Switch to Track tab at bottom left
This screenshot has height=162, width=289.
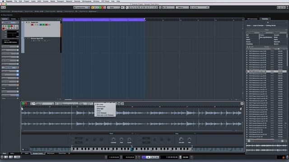click(4, 153)
